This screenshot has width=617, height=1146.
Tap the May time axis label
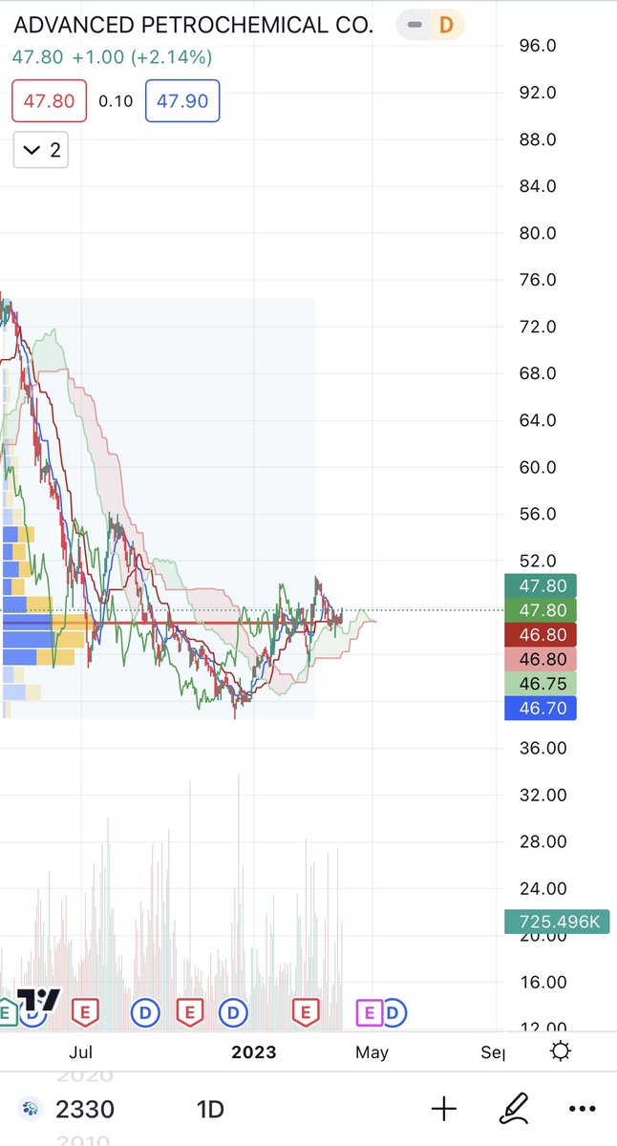click(x=372, y=1052)
